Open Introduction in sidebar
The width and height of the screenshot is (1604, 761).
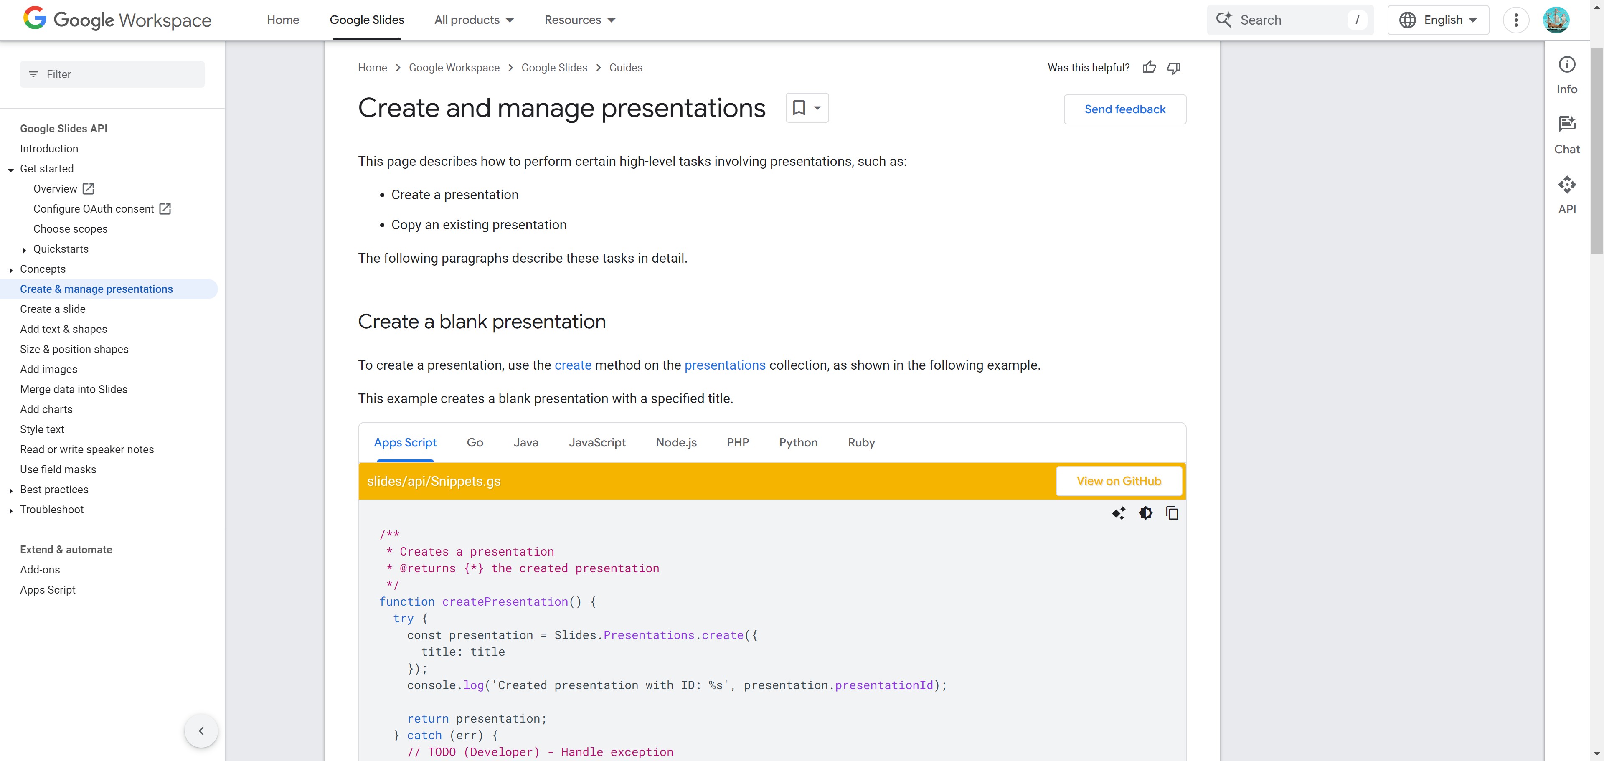pyautogui.click(x=49, y=149)
